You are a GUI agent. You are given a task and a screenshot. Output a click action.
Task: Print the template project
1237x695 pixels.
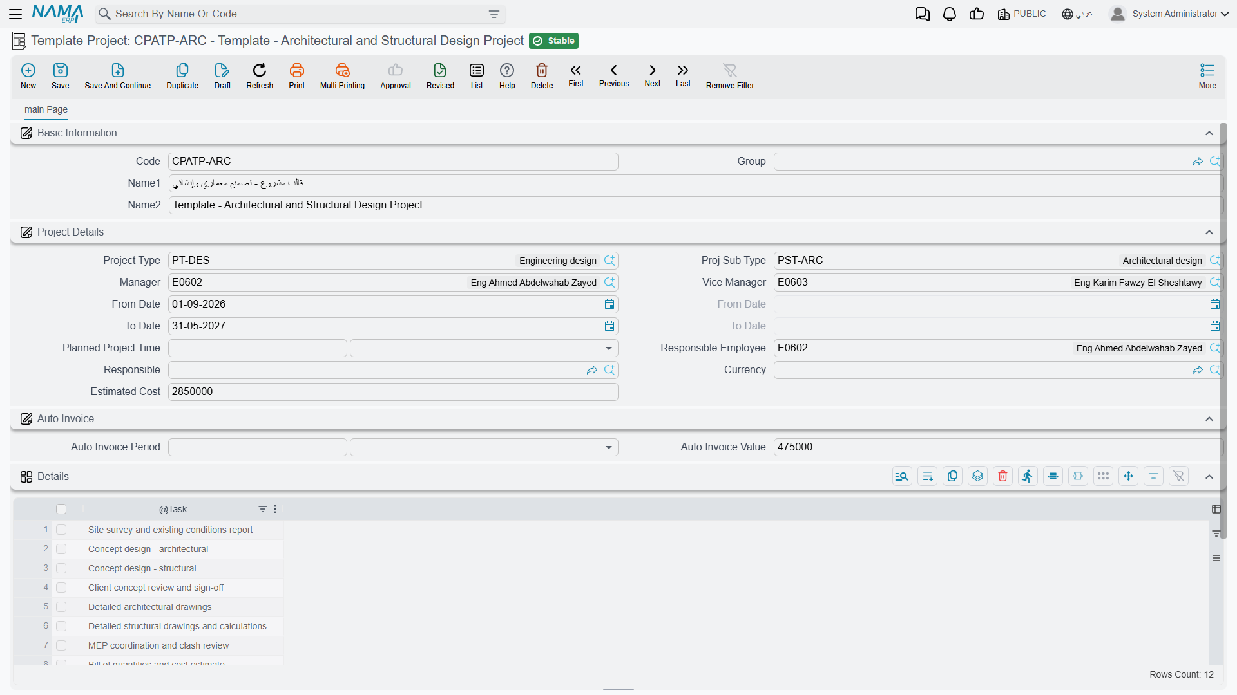[297, 76]
